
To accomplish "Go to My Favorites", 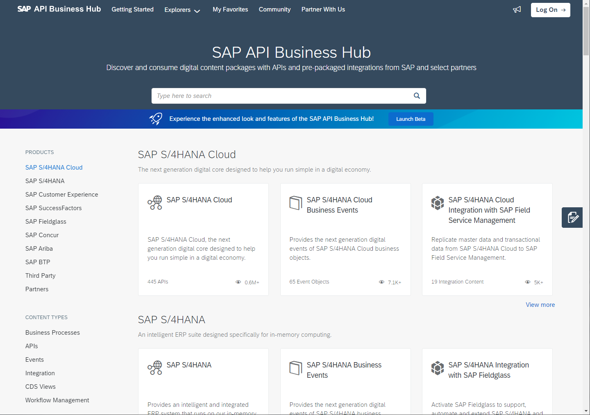I will [x=230, y=9].
